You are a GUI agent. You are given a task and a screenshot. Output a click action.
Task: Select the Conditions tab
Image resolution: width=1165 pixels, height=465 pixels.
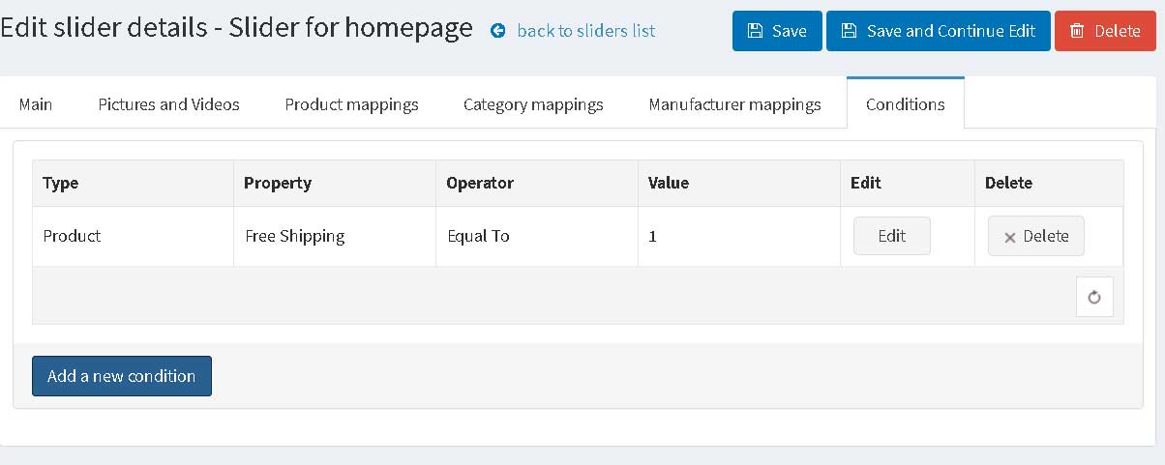(906, 103)
